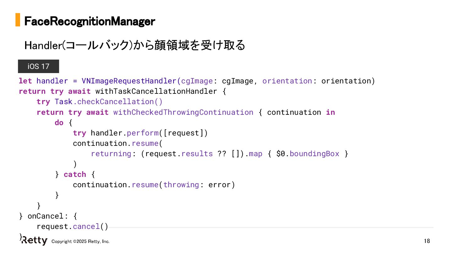This screenshot has width=452, height=254.
Task: Click VNImageRequestHandler in the code
Action: point(129,81)
